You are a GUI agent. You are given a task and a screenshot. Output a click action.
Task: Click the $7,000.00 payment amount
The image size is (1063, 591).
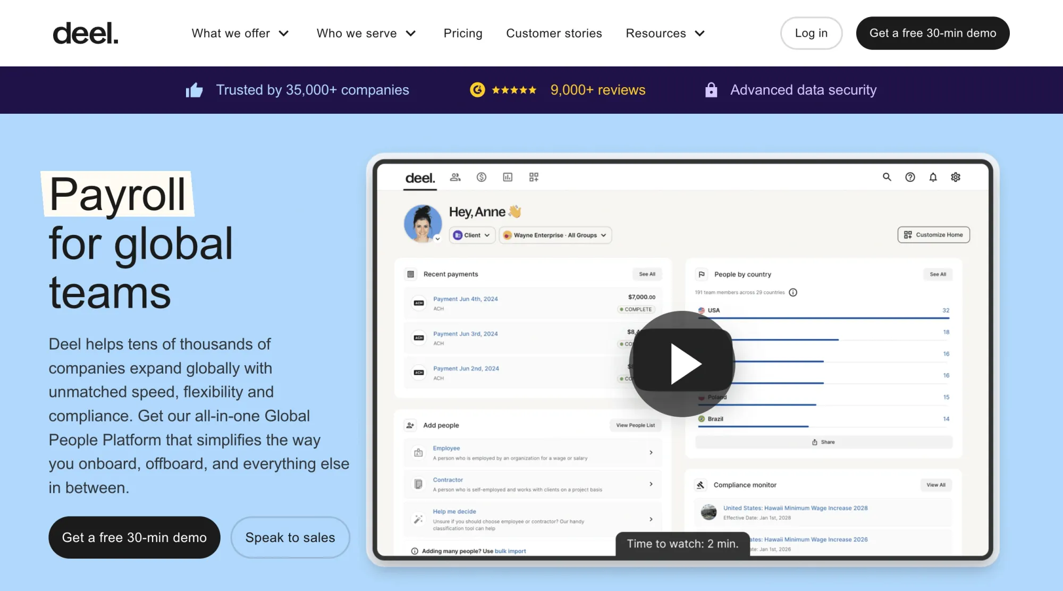click(642, 297)
